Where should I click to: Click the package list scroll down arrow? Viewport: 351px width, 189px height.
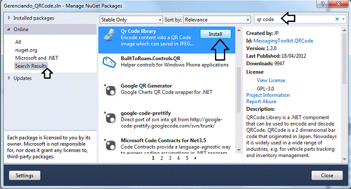pos(239,150)
